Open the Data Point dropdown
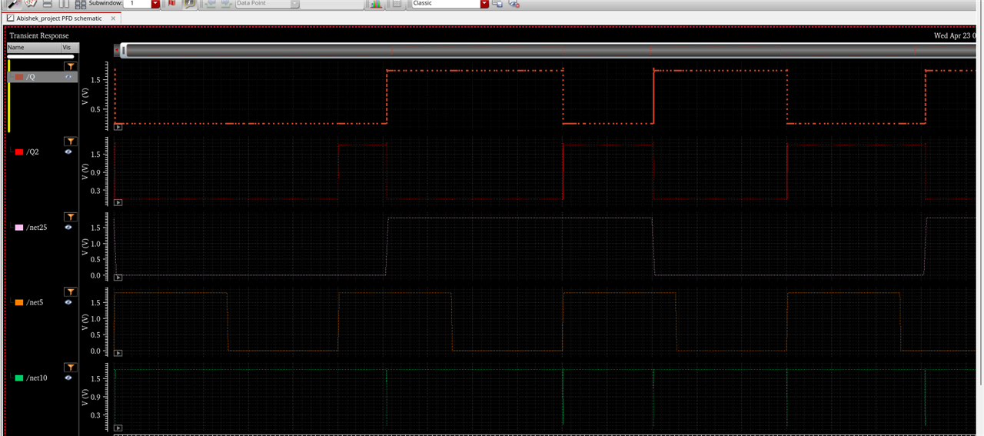Viewport: 984px width, 436px height. coord(294,4)
